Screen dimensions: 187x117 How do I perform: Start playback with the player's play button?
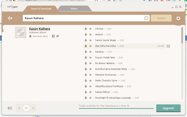pos(26,108)
